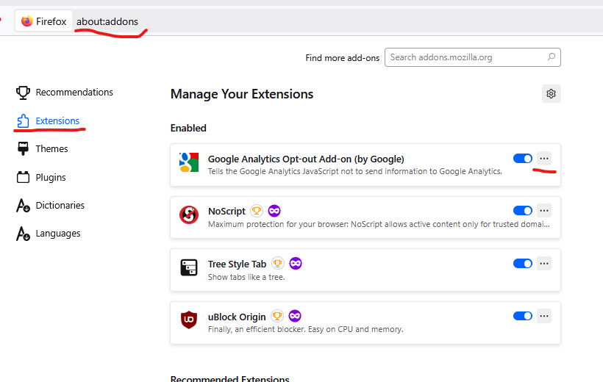Image resolution: width=603 pixels, height=382 pixels.
Task: Click the Plugins block icon
Action: point(23,177)
